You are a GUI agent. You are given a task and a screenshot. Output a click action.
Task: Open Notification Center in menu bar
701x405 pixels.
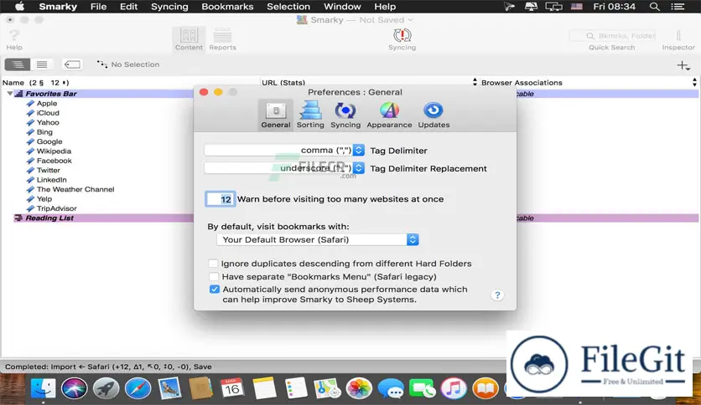coord(678,7)
